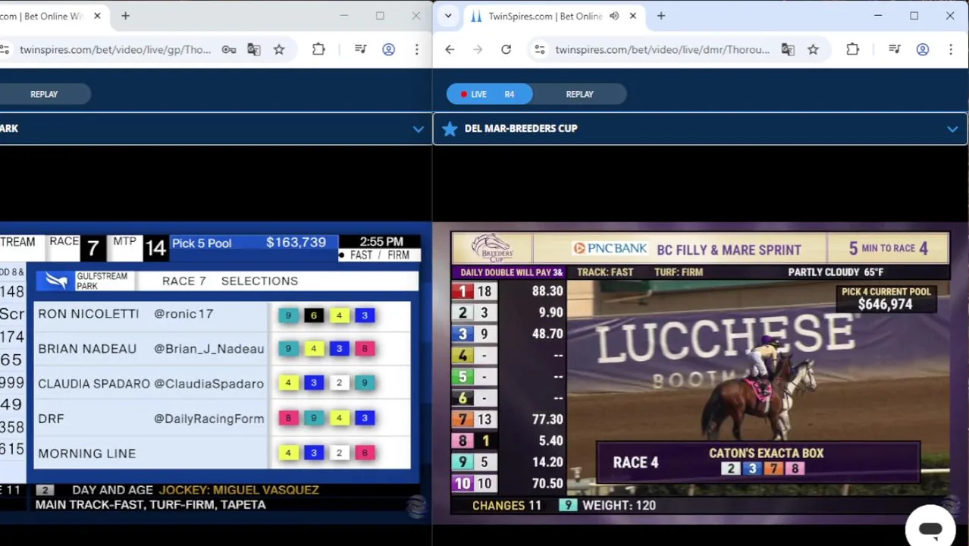Open media controls icon in right window
The width and height of the screenshot is (969, 546).
point(895,50)
